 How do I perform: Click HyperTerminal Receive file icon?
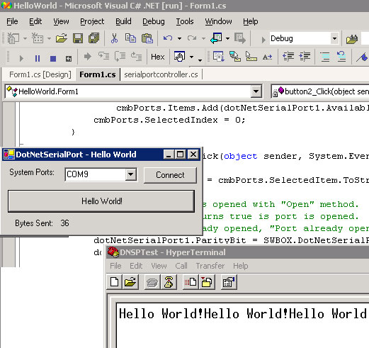207,282
